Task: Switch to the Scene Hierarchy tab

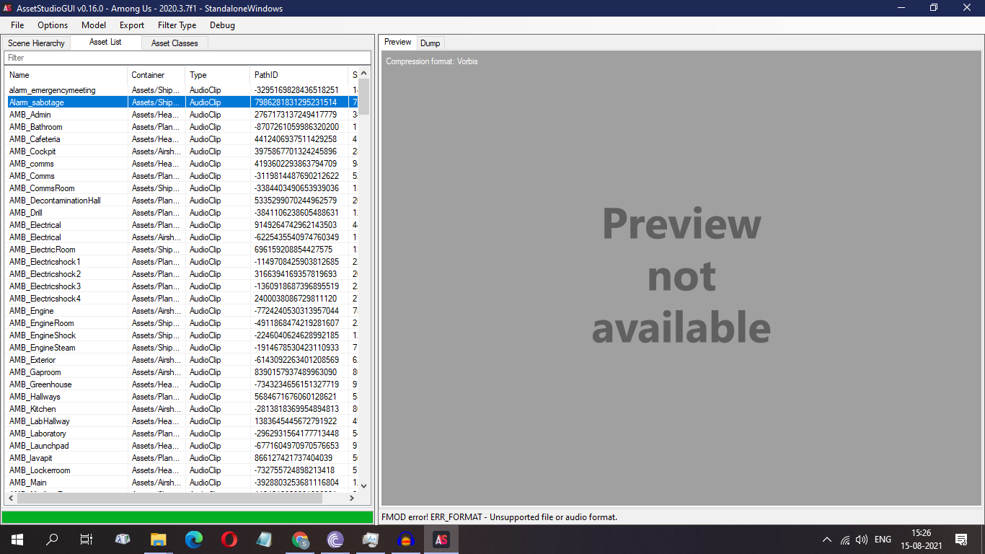Action: 36,43
